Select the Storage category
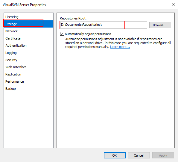 (x=28, y=24)
